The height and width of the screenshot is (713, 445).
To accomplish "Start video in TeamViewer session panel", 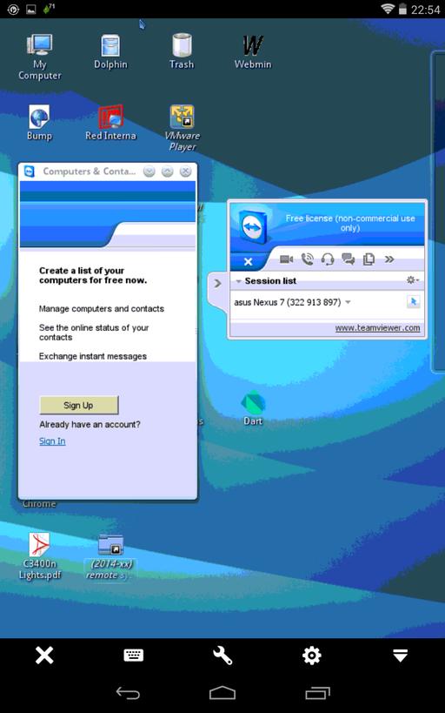I will [286, 259].
